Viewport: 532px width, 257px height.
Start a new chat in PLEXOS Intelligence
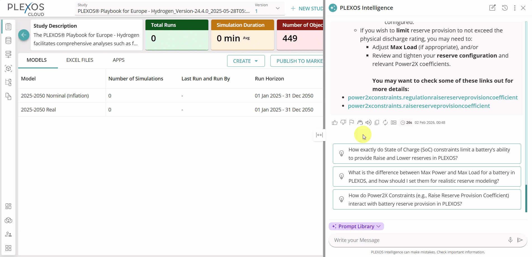pyautogui.click(x=493, y=8)
